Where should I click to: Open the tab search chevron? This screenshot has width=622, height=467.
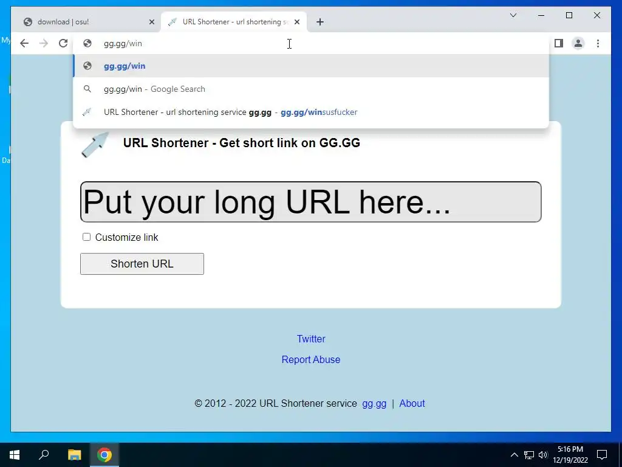click(513, 15)
